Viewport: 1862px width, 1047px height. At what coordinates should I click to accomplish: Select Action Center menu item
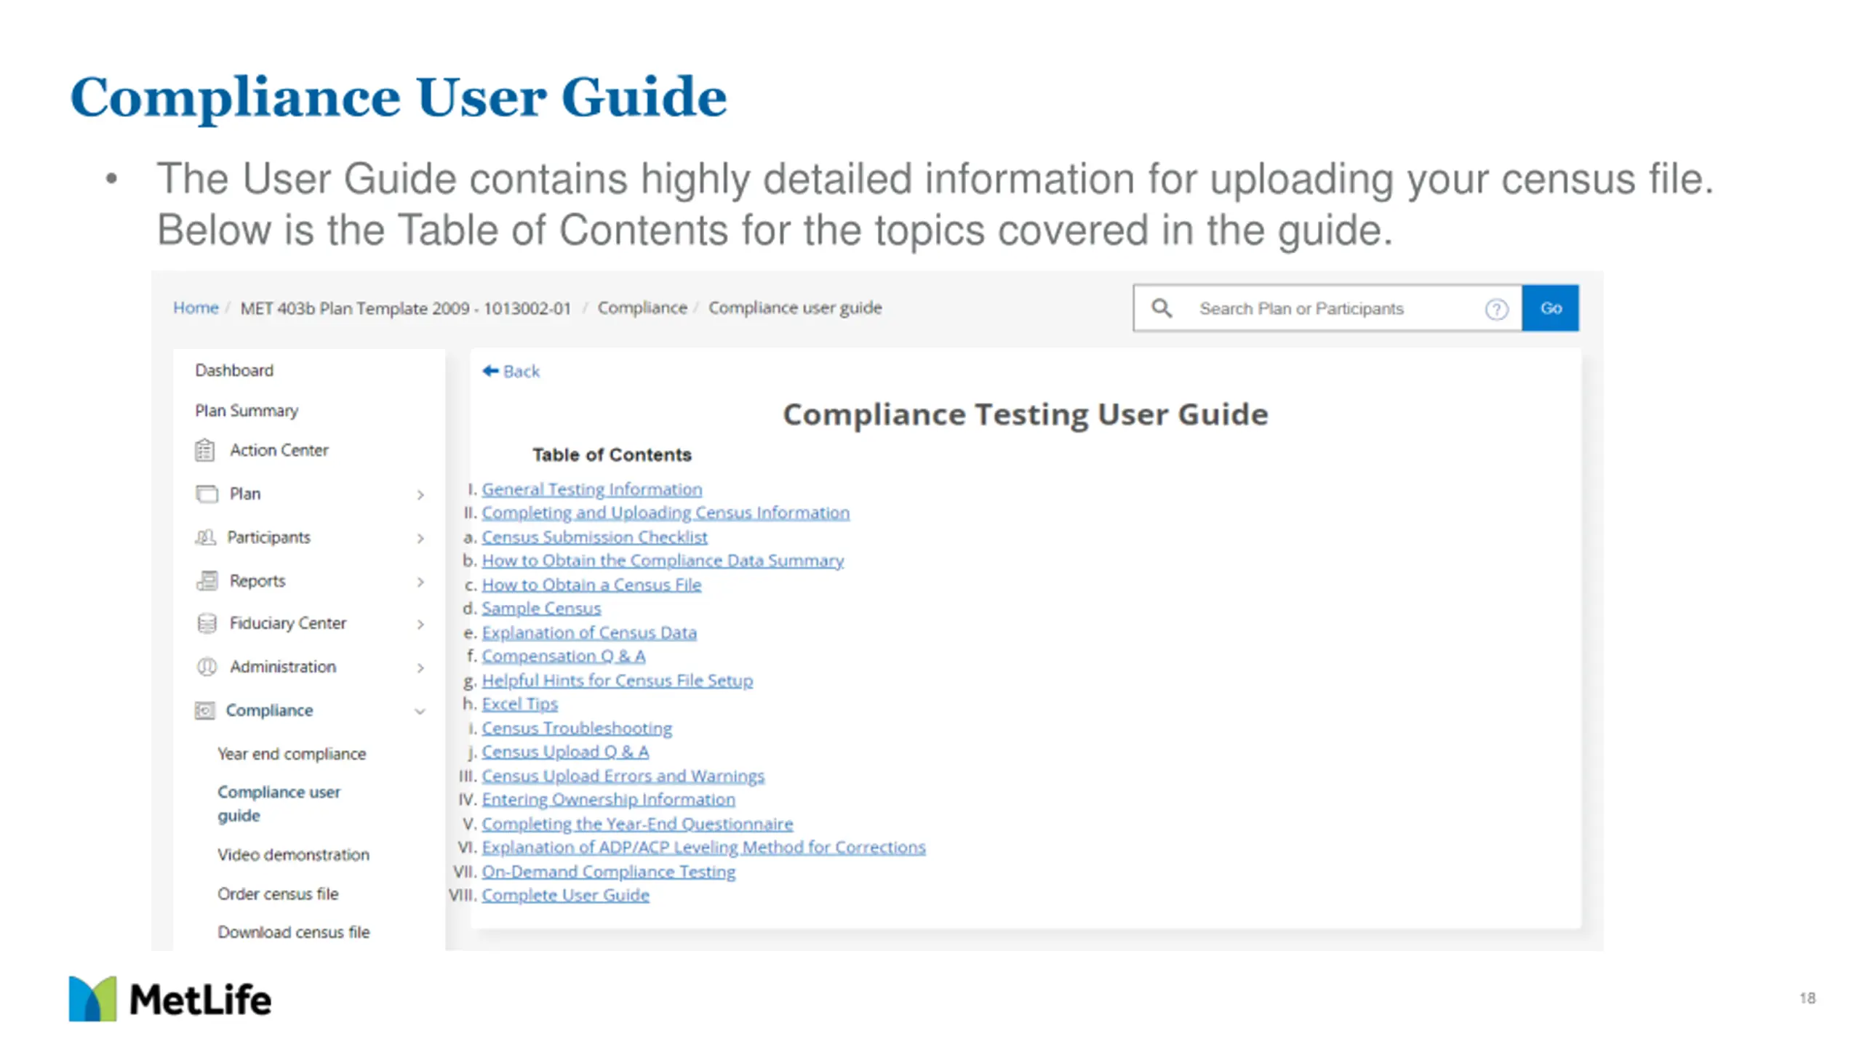coord(279,450)
